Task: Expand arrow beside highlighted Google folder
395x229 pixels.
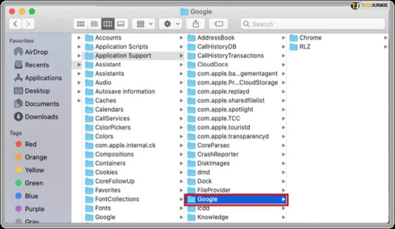Action: [x=283, y=199]
